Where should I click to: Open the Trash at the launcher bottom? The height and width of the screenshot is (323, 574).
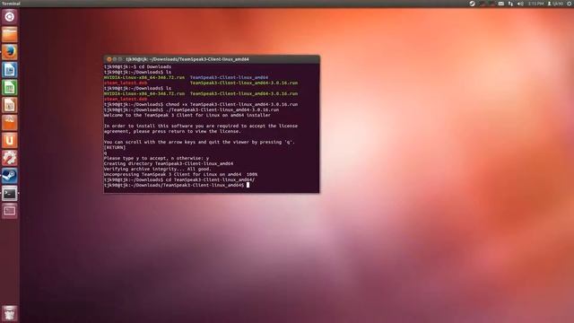click(x=10, y=313)
